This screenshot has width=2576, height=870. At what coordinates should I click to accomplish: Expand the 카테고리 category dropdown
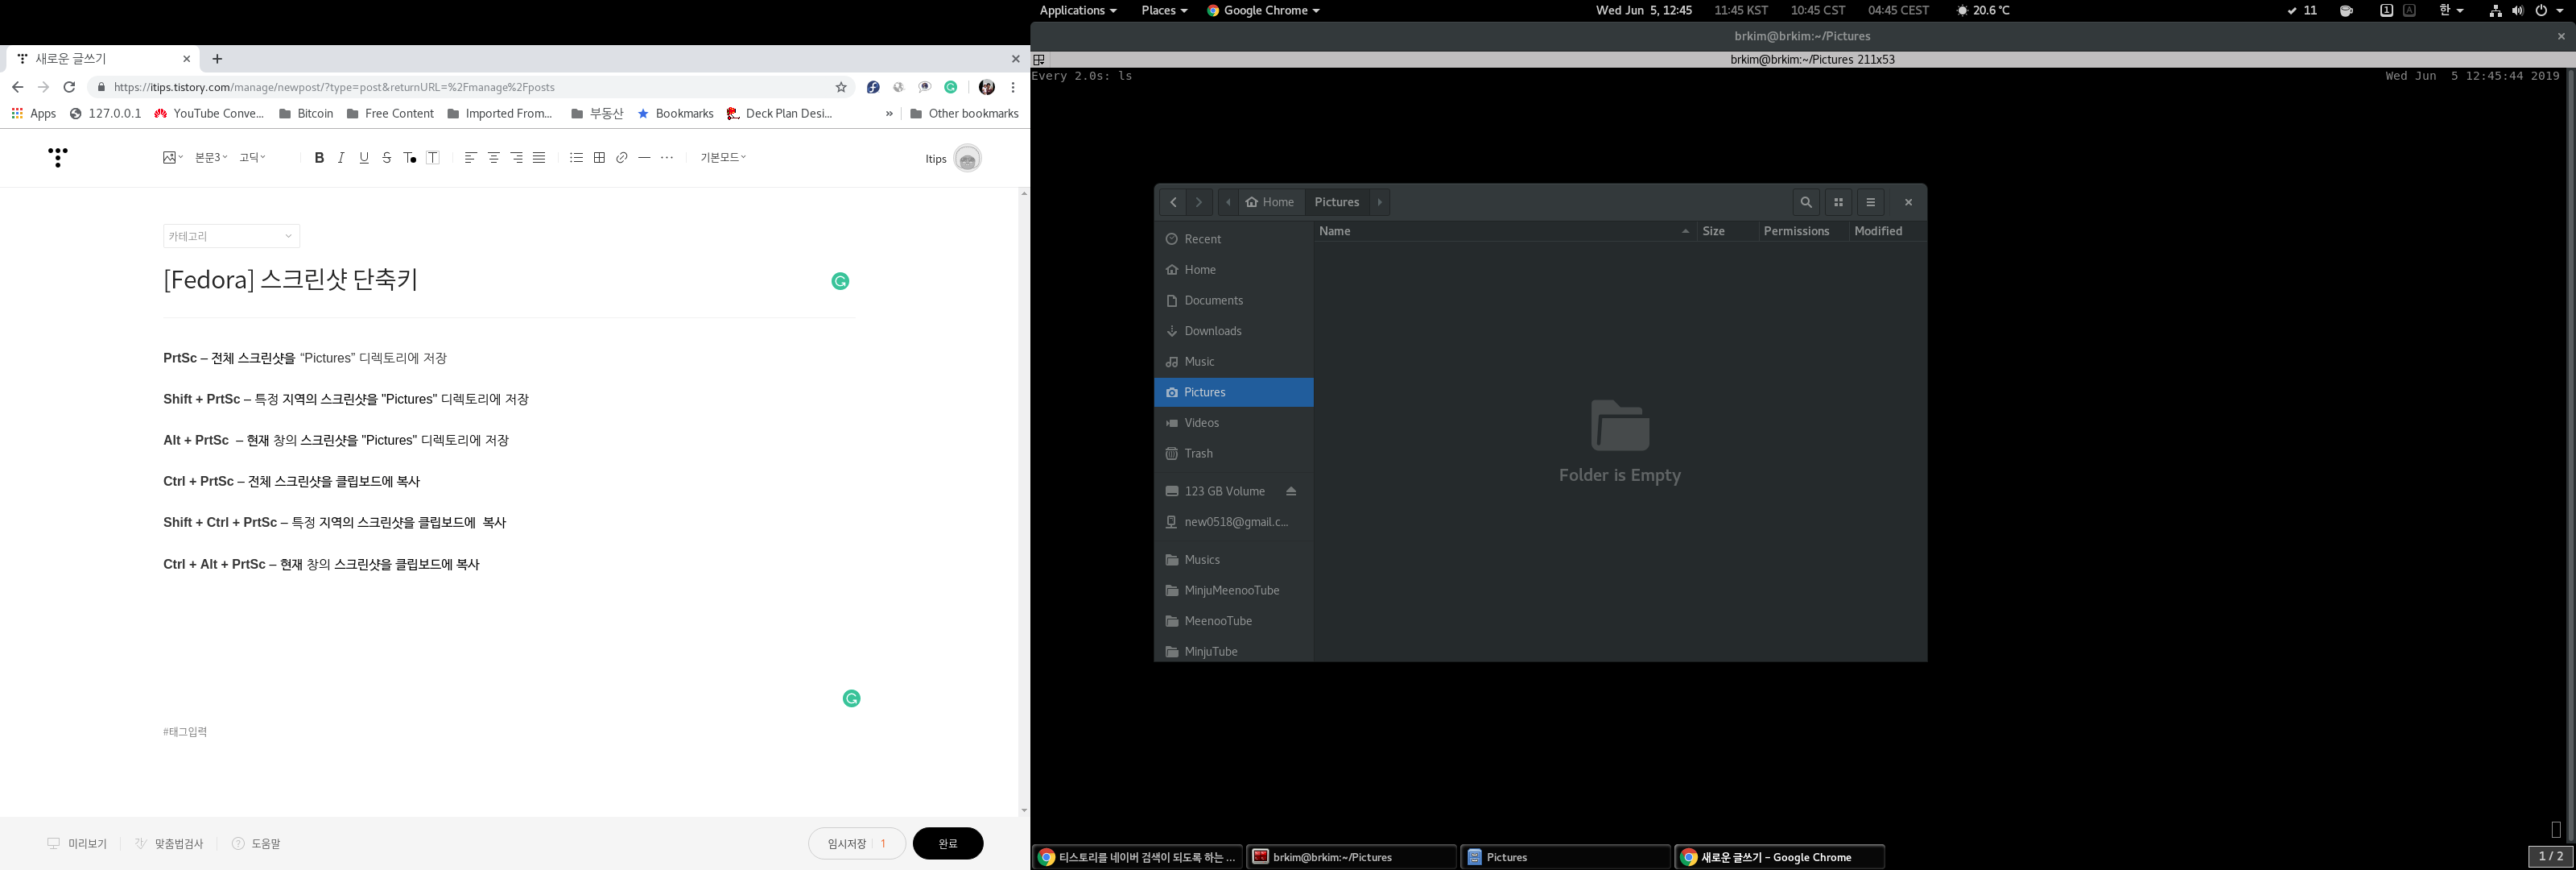(x=231, y=236)
